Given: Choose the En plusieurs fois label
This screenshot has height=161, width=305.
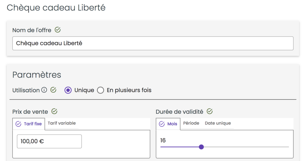Looking at the screenshot, I should [x=129, y=90].
